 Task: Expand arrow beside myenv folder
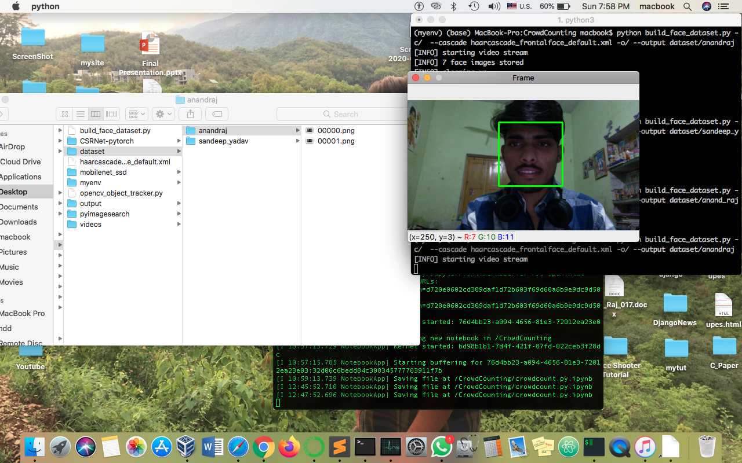179,183
